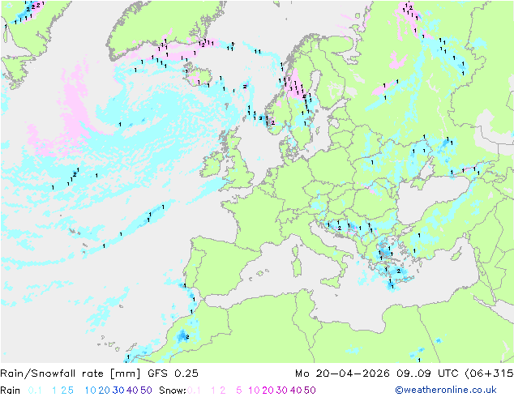The width and height of the screenshot is (514, 397).
Task: Pick the Snow legend value 30
Action: [x=282, y=391]
